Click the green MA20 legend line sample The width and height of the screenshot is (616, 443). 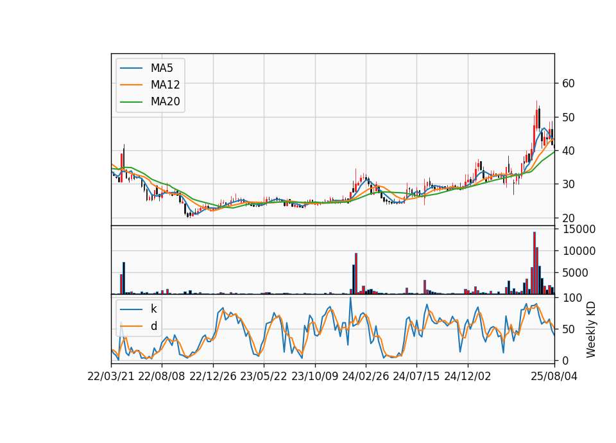tap(131, 102)
